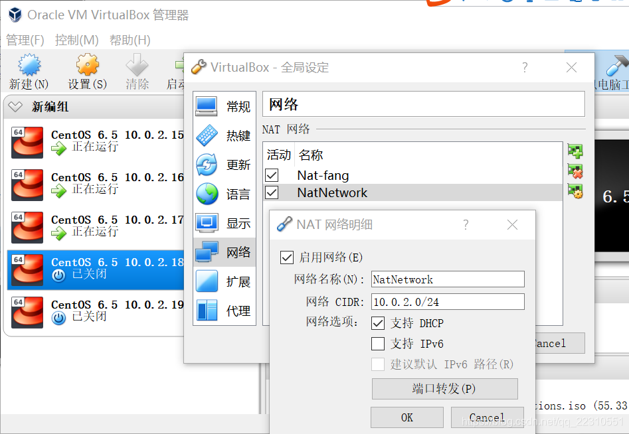Click the New (新建) toolbar icon
Screen dimensions: 629x434
click(29, 65)
